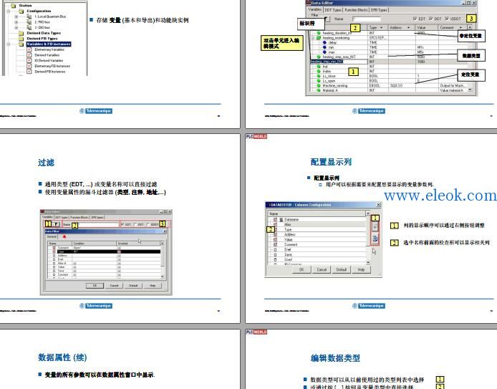Click the funnel filter icon in filter slide

tap(56, 224)
